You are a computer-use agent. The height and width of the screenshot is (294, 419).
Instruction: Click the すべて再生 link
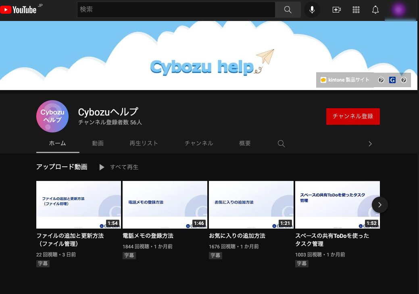click(124, 167)
